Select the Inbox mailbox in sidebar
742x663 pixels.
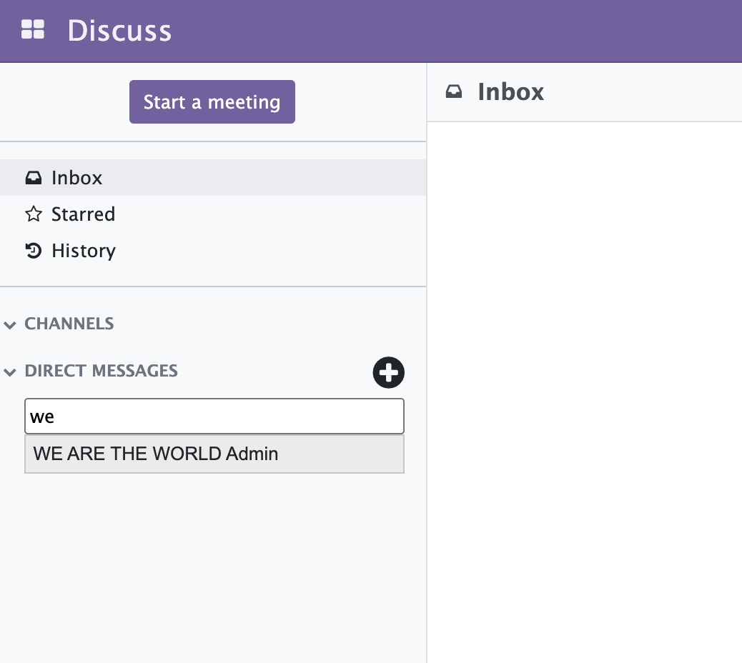(x=77, y=178)
